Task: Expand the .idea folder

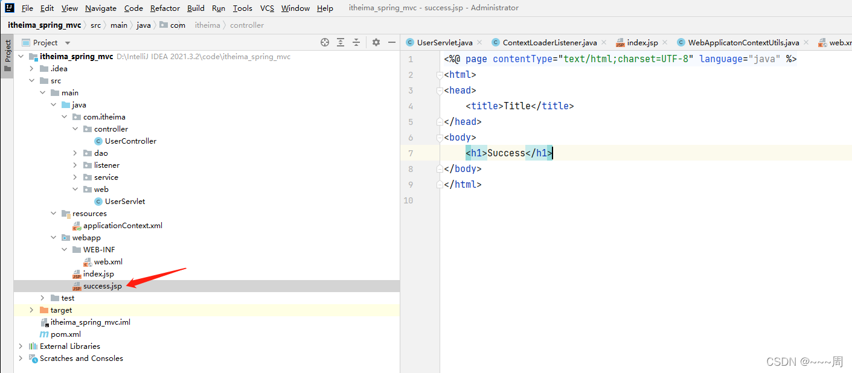Action: pyautogui.click(x=32, y=69)
